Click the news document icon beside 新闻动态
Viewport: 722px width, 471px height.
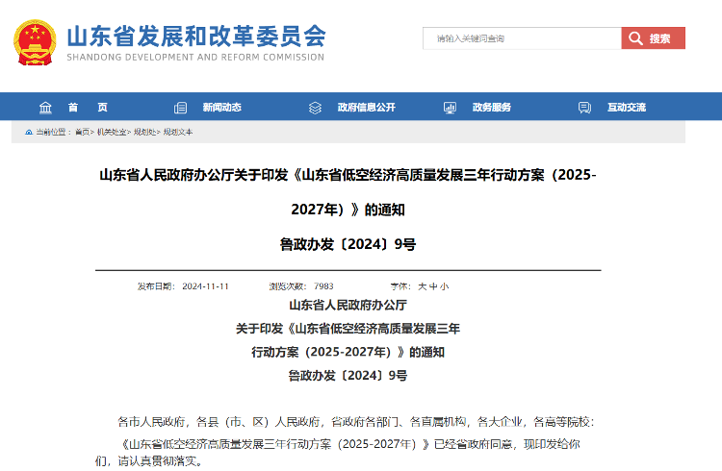[180, 108]
